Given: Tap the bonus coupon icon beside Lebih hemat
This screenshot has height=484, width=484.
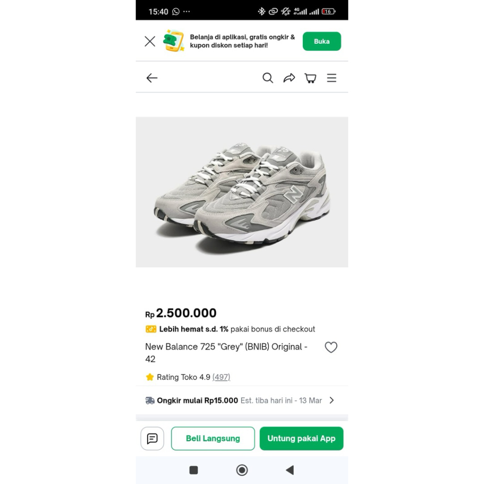Looking at the screenshot, I should (151, 329).
